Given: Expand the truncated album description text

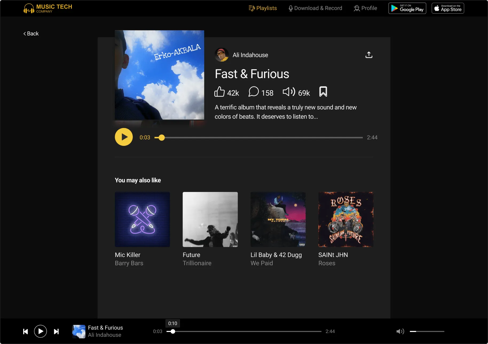Looking at the screenshot, I should [286, 112].
